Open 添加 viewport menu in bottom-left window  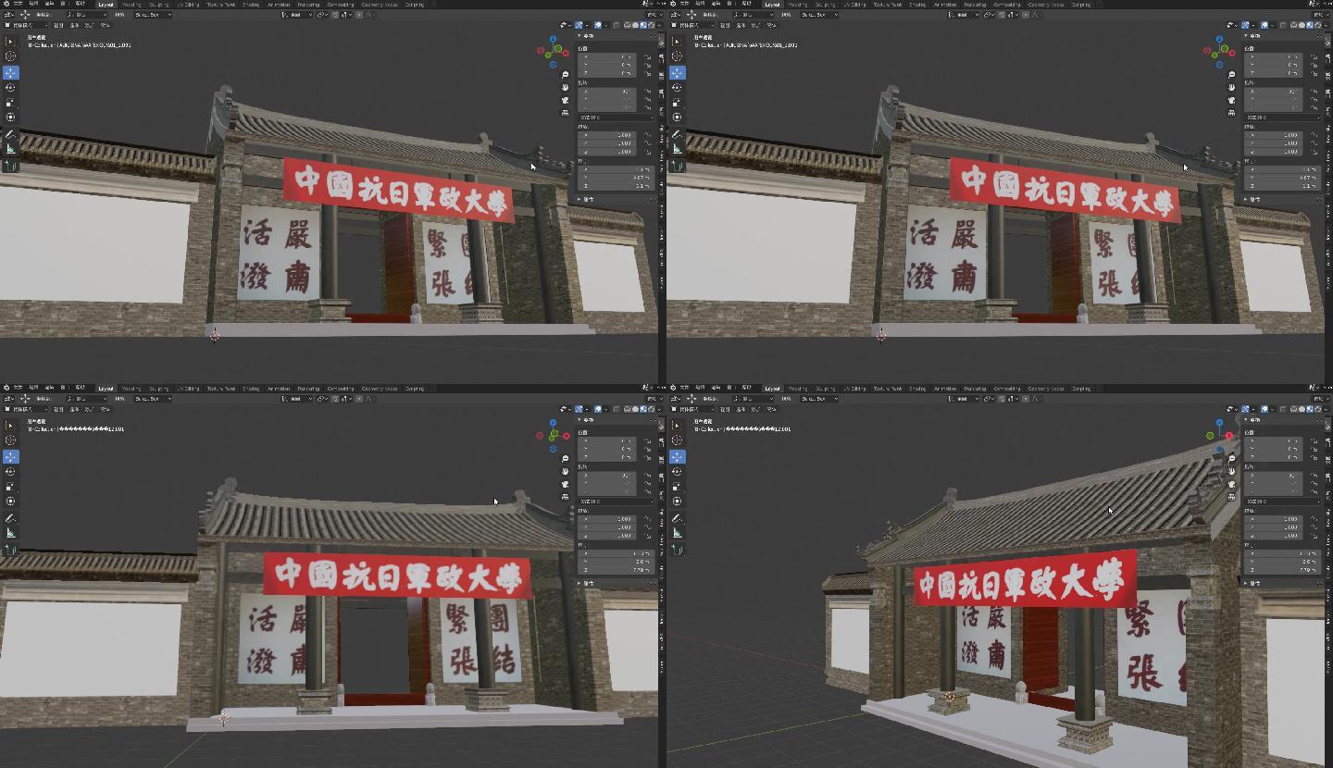click(x=90, y=409)
